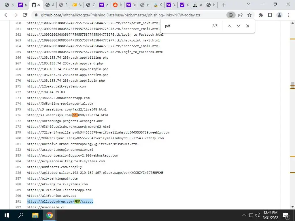Jump to next find match
295x221 pixels.
[x=238, y=26]
